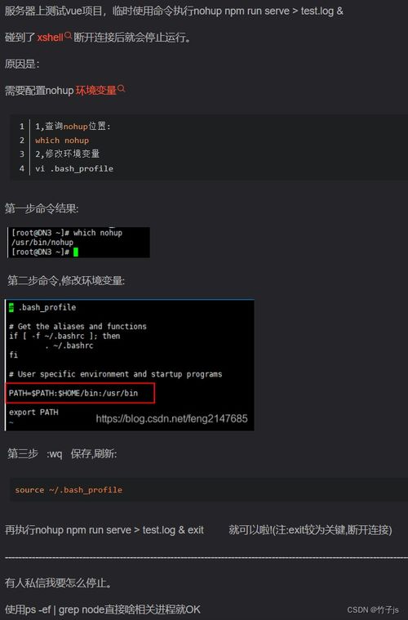
Task: Click the 'which nohup' code line
Action: [x=62, y=141]
